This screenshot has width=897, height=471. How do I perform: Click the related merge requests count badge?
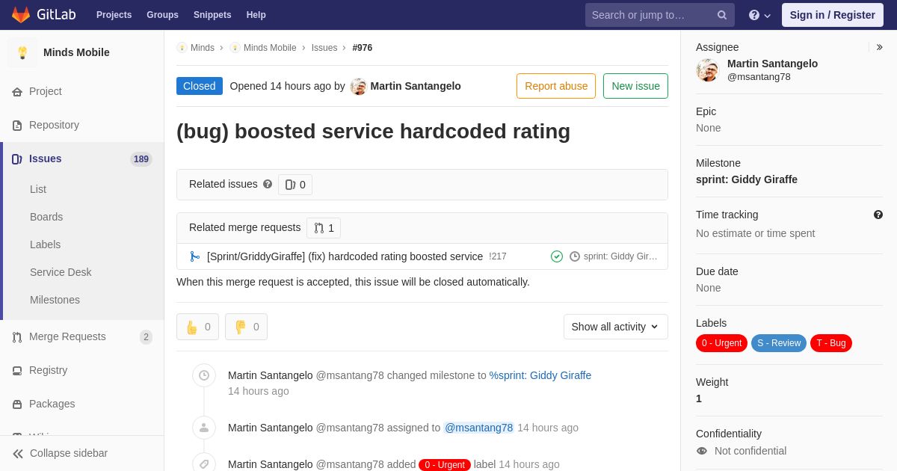pos(324,228)
